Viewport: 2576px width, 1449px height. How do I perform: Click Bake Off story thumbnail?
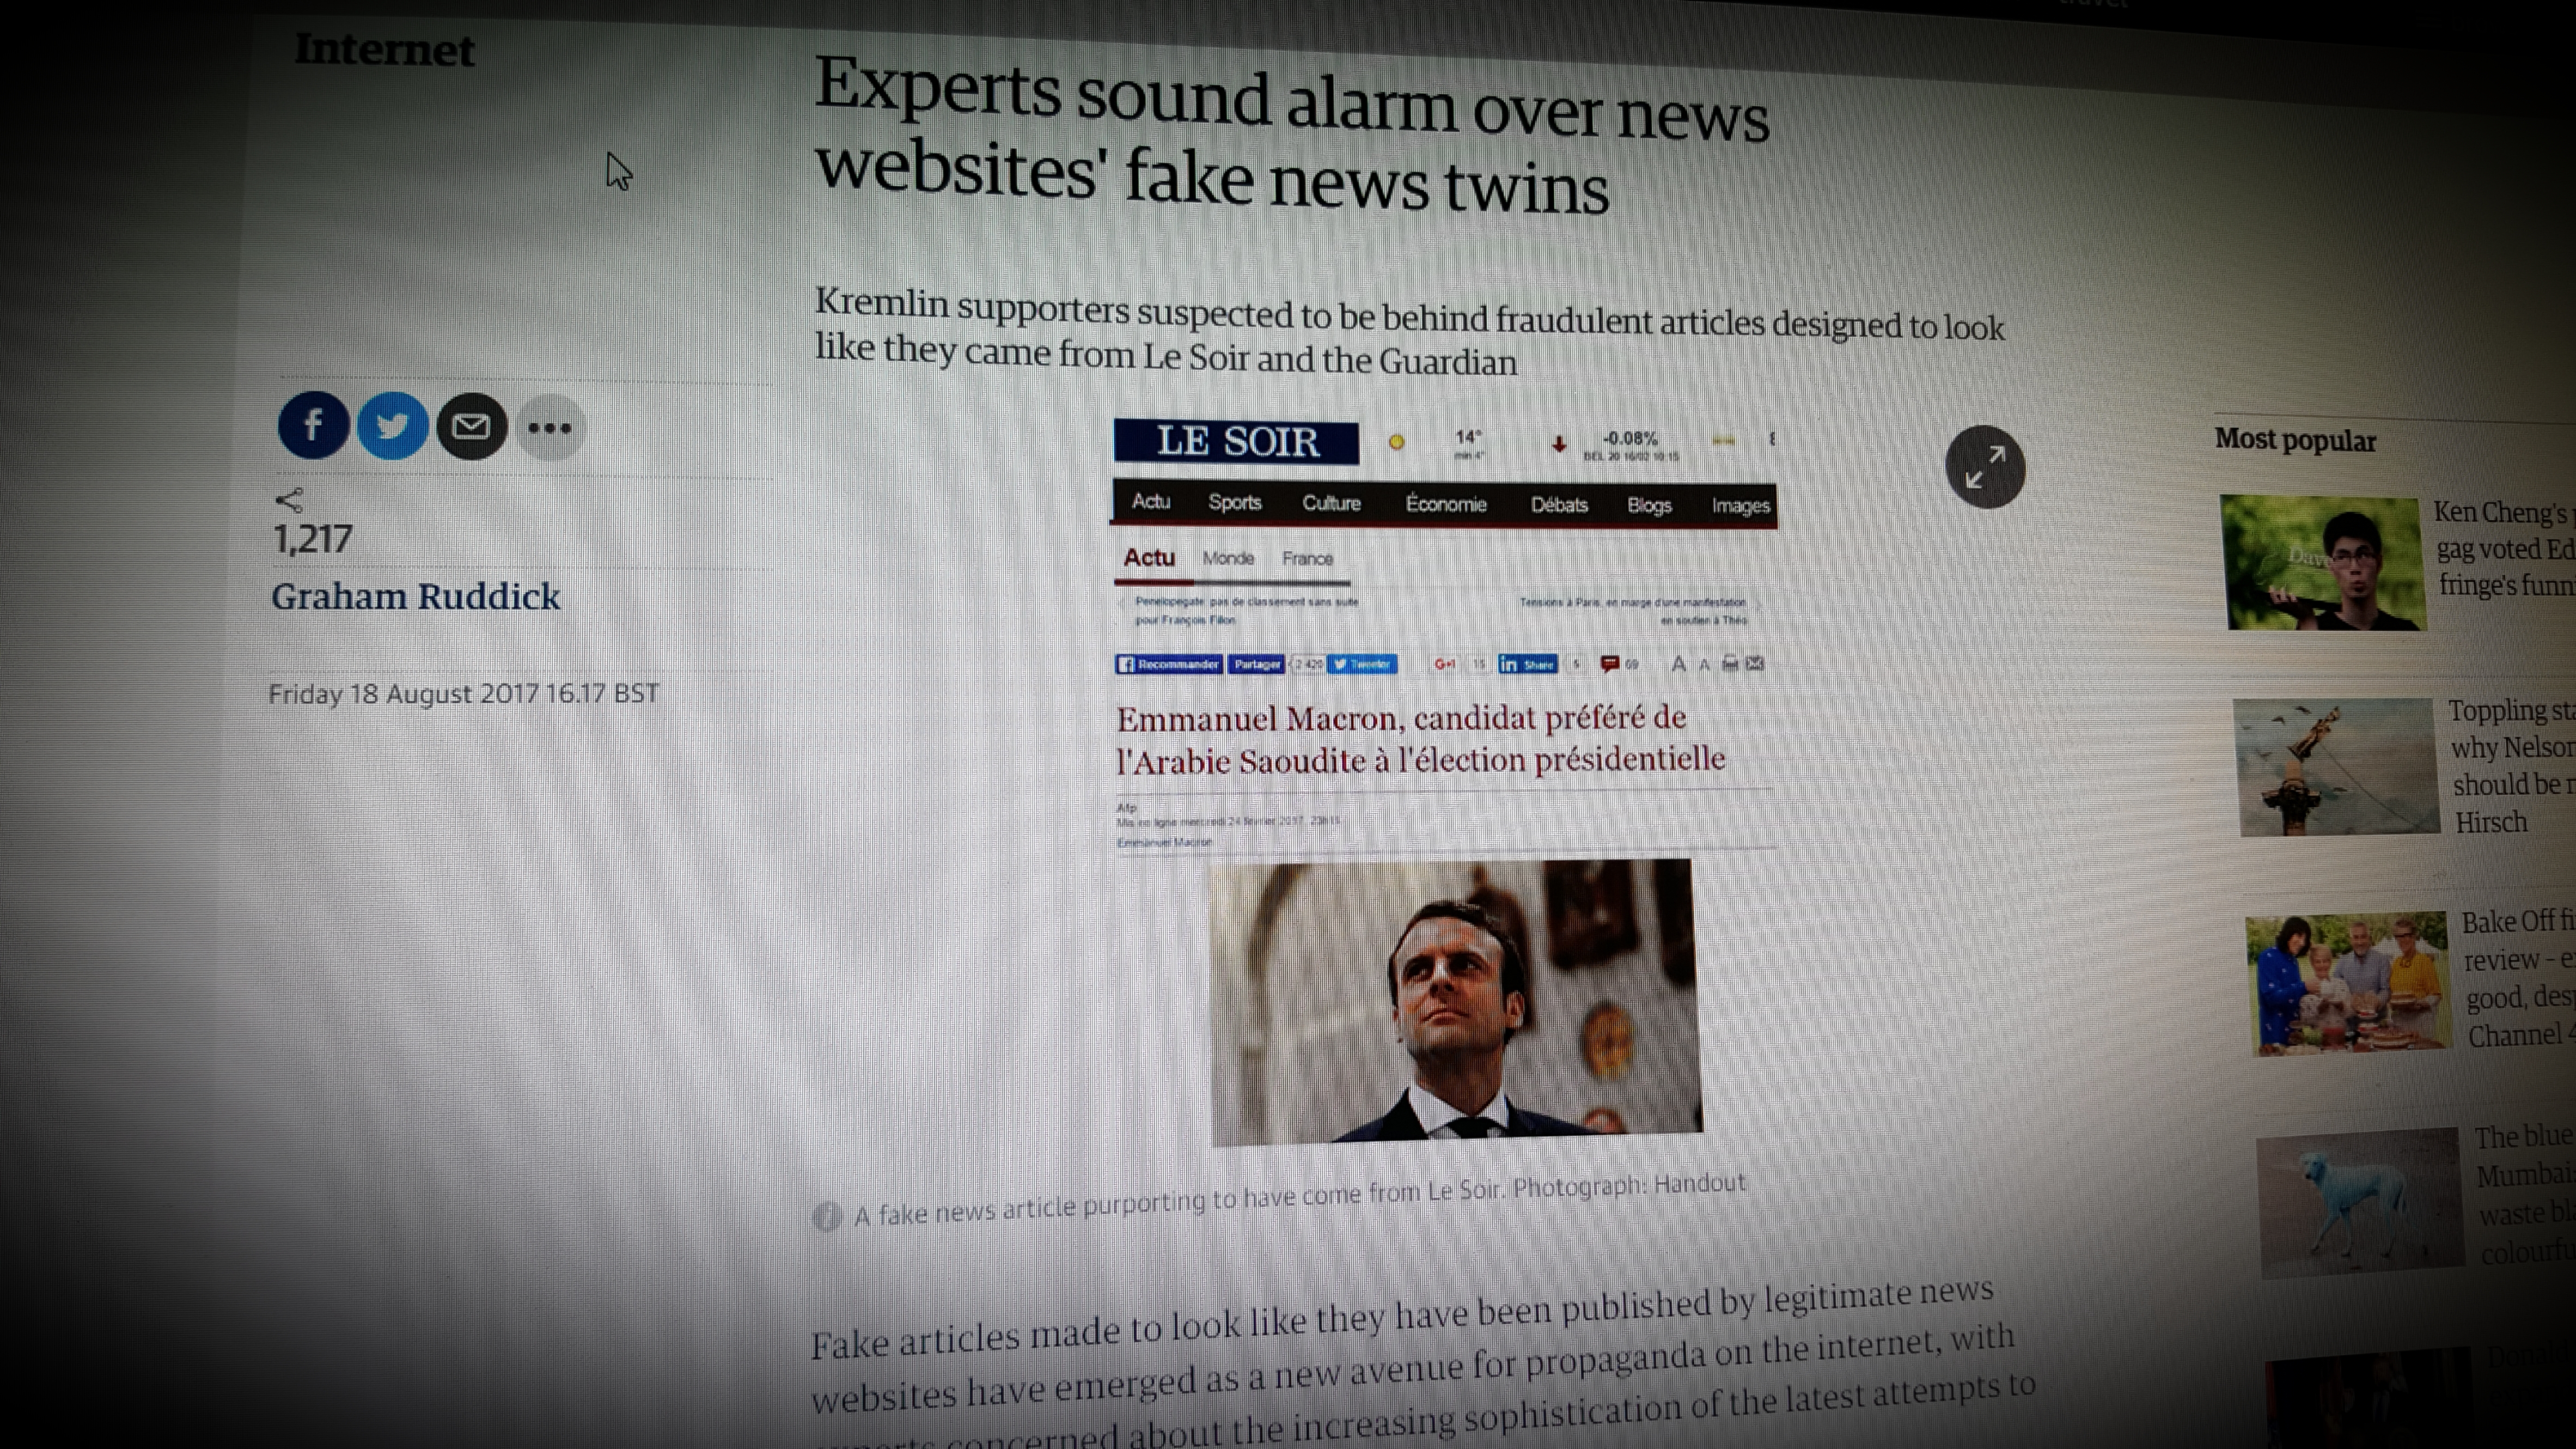point(2349,983)
